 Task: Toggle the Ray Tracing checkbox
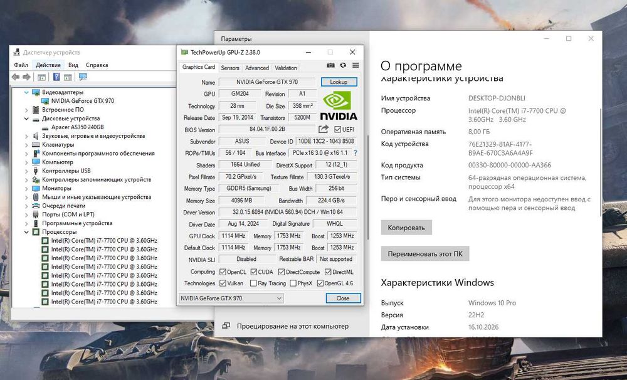point(253,283)
